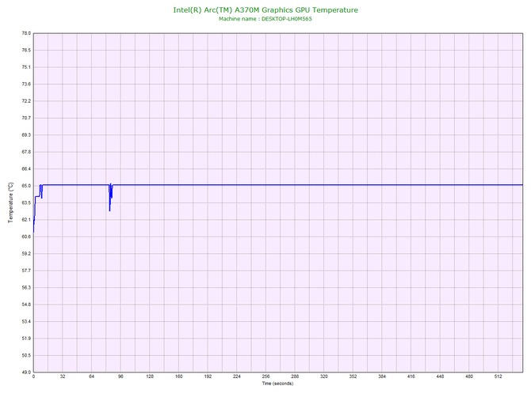Viewport: 531px width, 397px height.
Task: Click the 'Machine name : DESKTOP-LH0M565' subtitle
Action: click(265, 19)
